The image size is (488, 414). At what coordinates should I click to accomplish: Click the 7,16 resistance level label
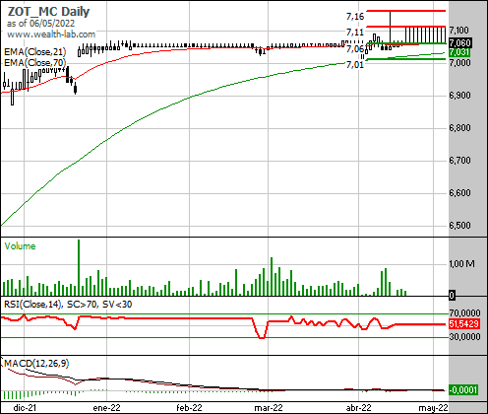tap(355, 16)
